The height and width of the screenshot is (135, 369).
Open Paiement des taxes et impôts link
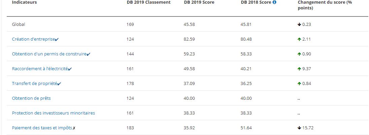click(42, 128)
